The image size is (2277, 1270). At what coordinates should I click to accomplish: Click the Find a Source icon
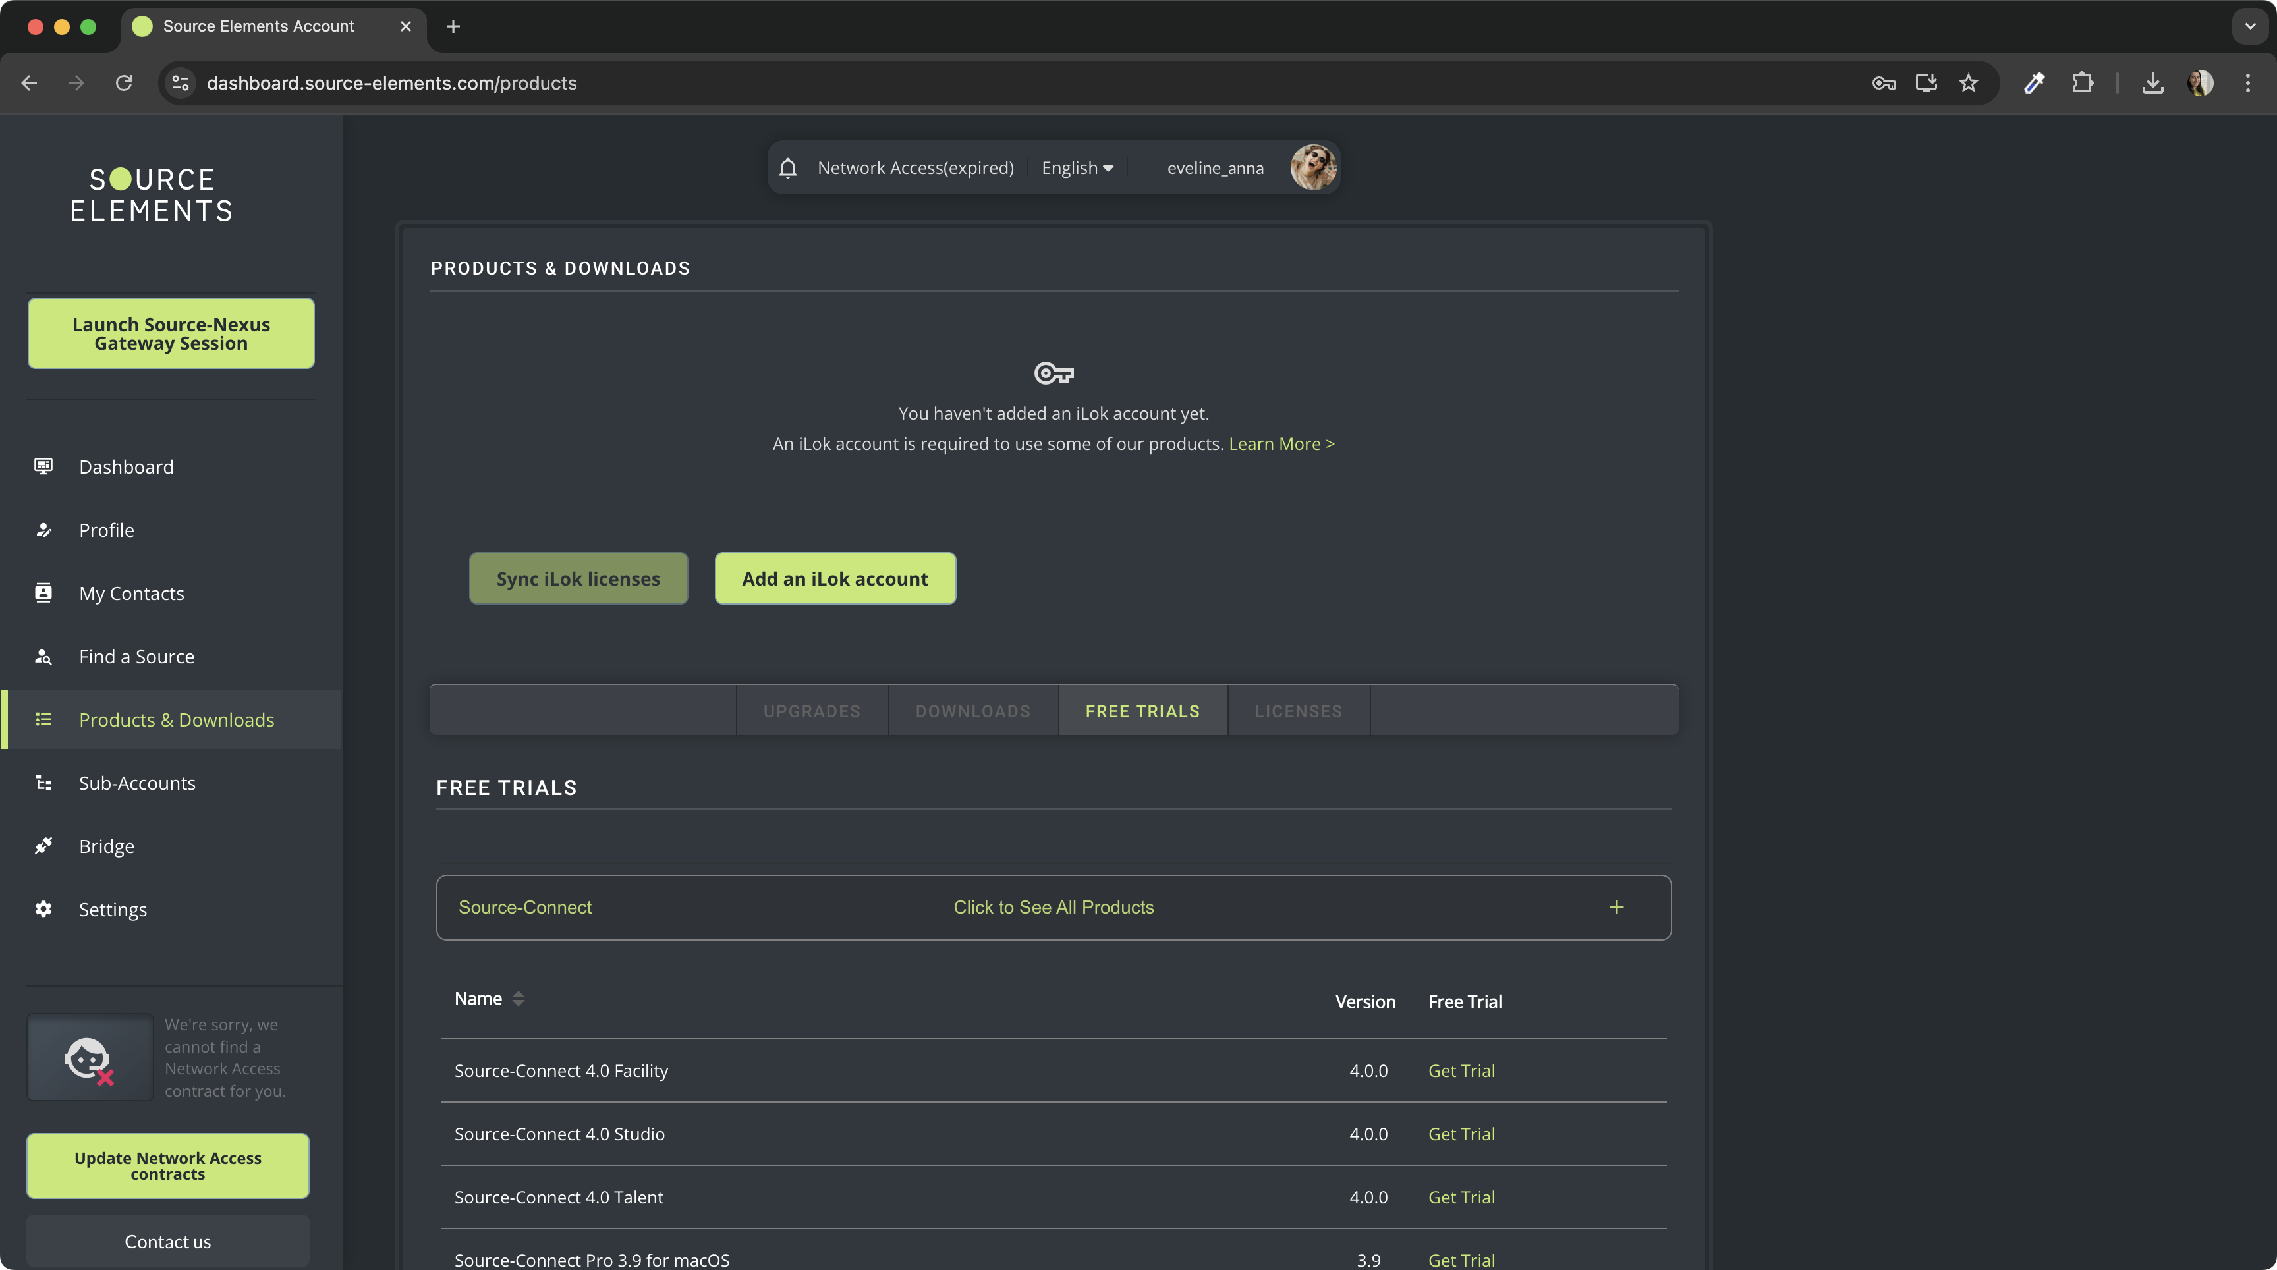coord(43,656)
